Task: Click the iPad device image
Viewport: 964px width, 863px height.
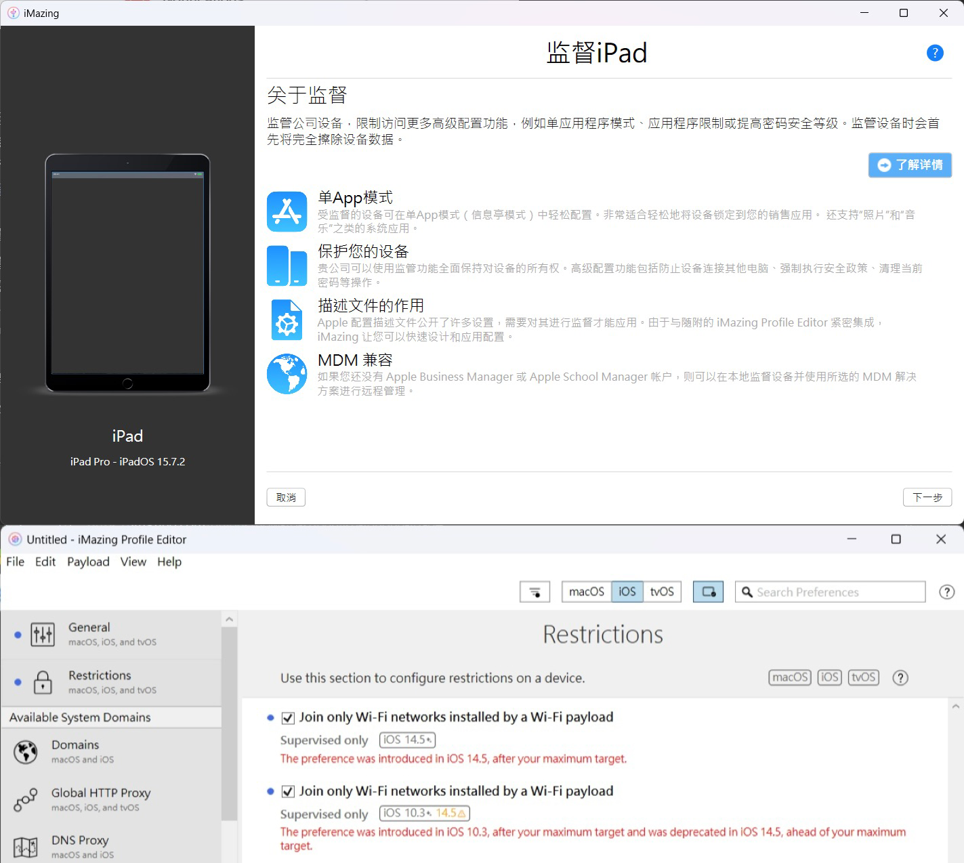Action: tap(127, 273)
